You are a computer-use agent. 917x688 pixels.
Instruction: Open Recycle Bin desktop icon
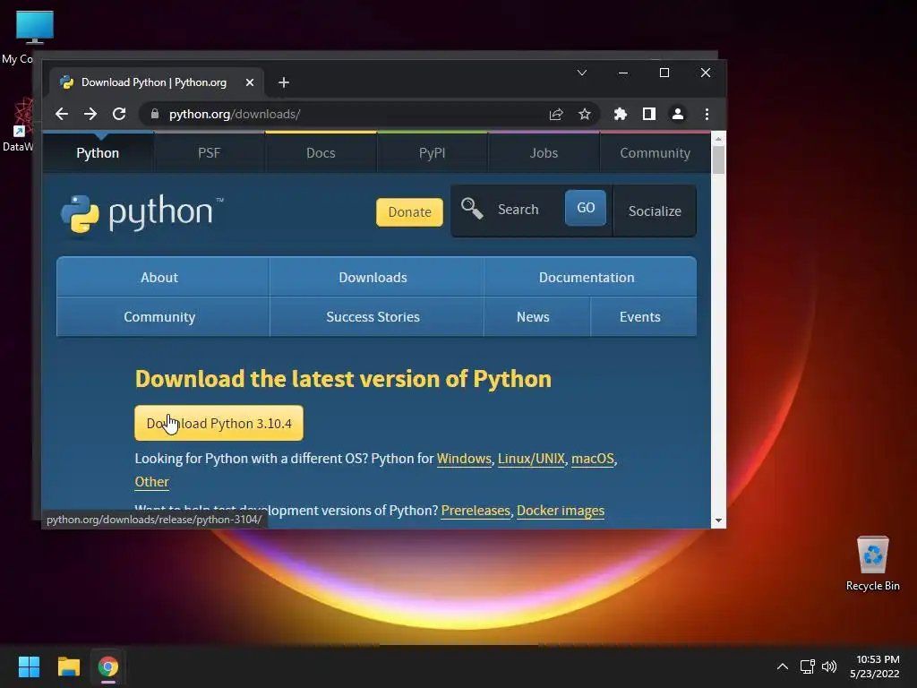(872, 563)
